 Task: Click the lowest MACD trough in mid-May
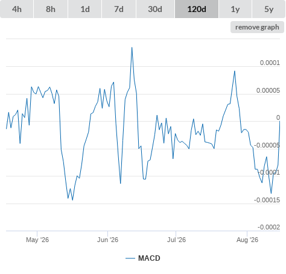72,200
